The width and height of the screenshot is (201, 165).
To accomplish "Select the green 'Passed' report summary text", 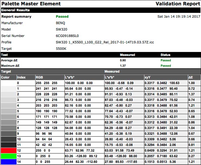I will click(62, 17).
